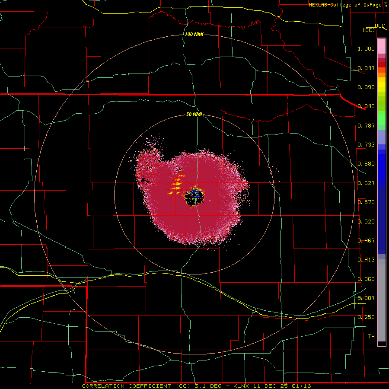
Task: Click the Correlation Coefficient KLNX caption text
Action: (196, 386)
